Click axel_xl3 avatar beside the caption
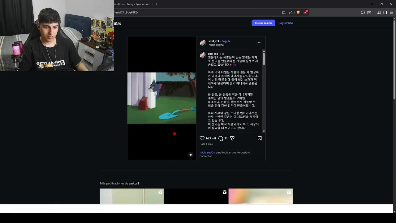This screenshot has width=396, height=223. [x=203, y=55]
